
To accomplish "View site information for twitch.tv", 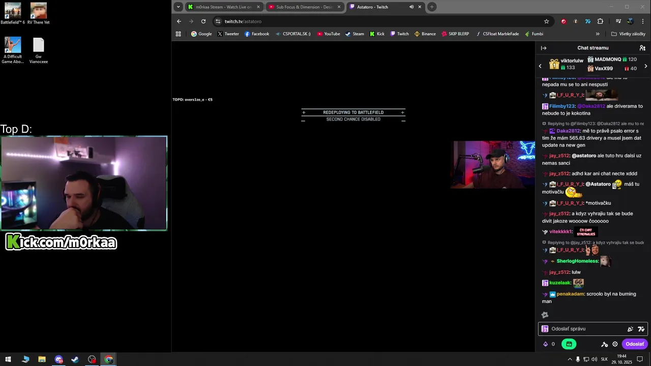I will click(218, 21).
